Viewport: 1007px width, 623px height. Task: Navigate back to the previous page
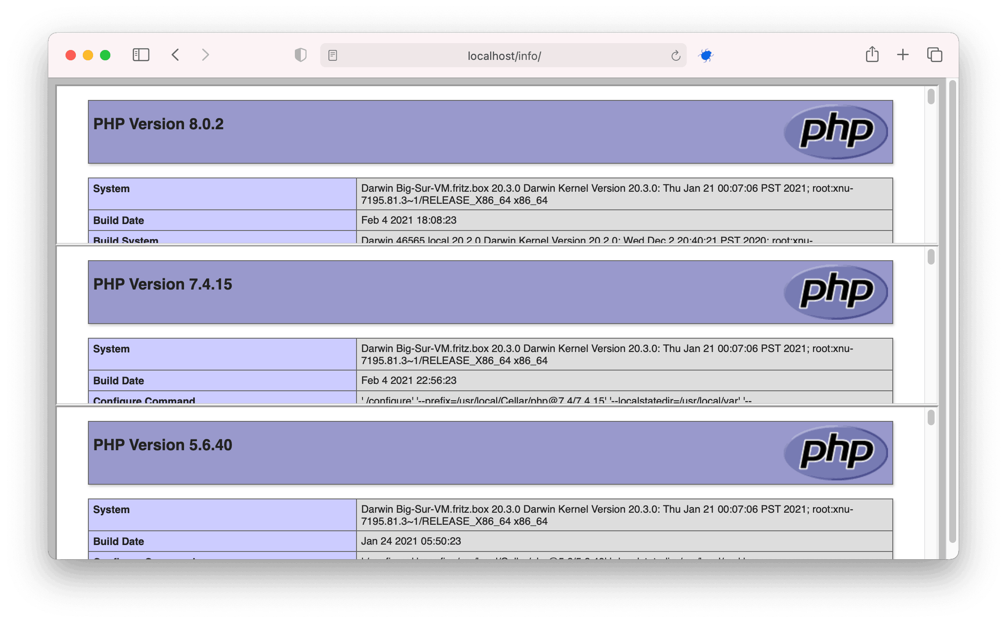click(x=175, y=55)
